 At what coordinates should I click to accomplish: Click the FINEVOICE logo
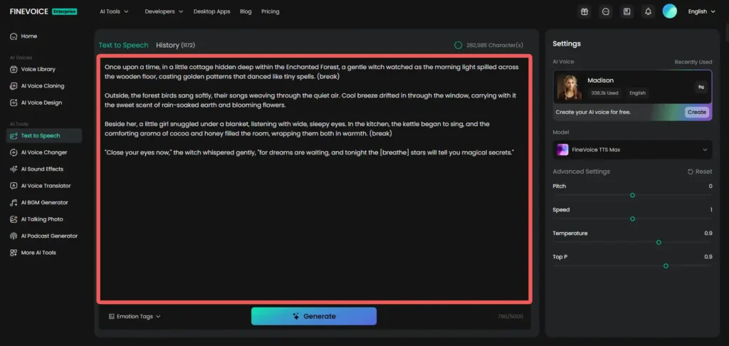tap(28, 11)
